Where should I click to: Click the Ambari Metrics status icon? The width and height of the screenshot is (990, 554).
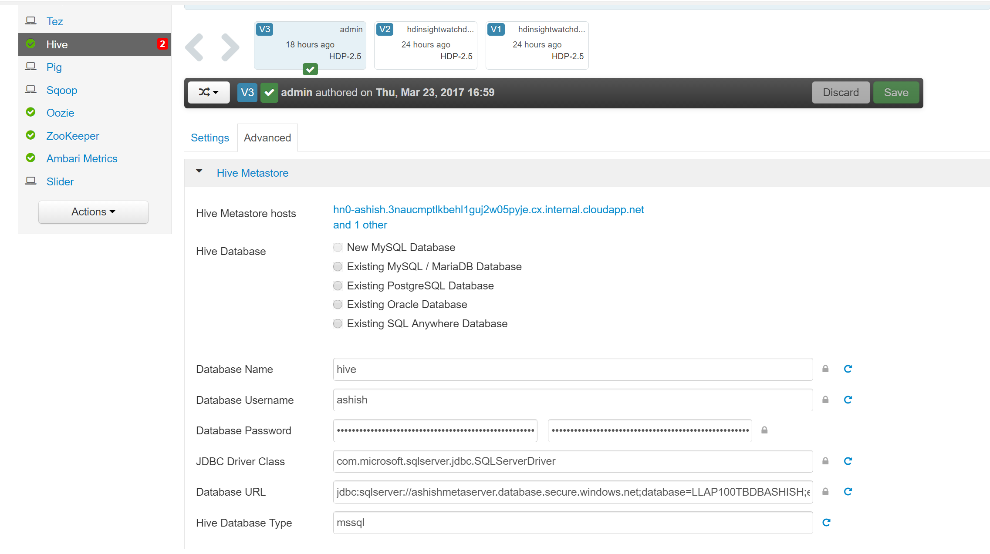(x=30, y=158)
